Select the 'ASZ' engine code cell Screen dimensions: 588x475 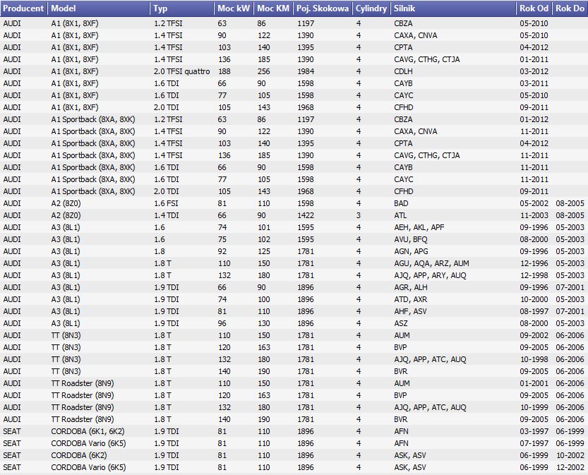tap(401, 323)
